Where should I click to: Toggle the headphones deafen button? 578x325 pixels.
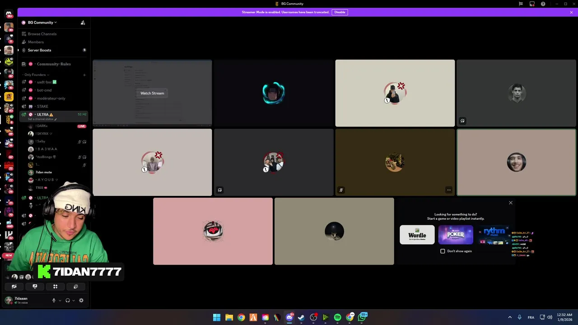pyautogui.click(x=68, y=300)
